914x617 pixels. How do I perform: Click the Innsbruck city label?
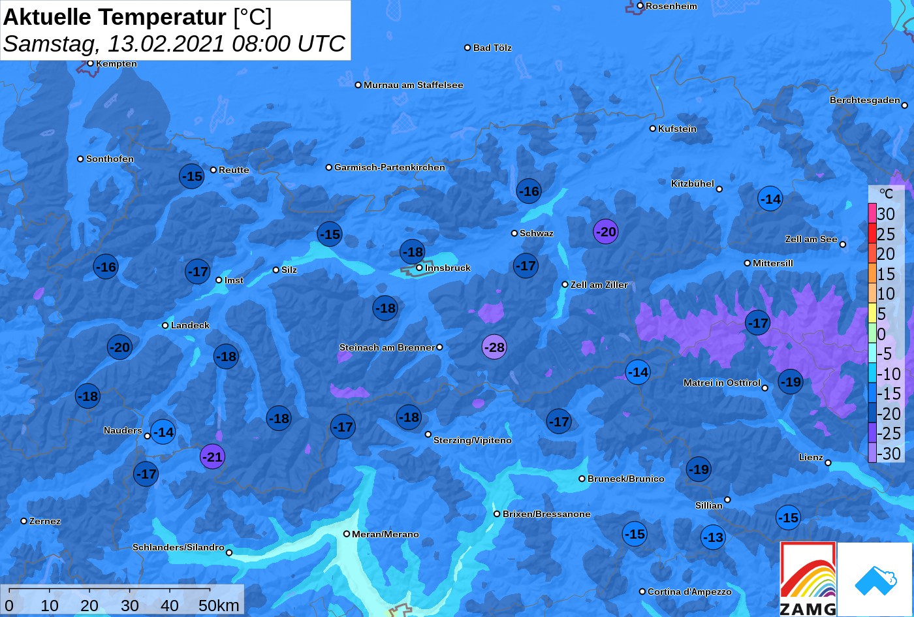point(447,268)
